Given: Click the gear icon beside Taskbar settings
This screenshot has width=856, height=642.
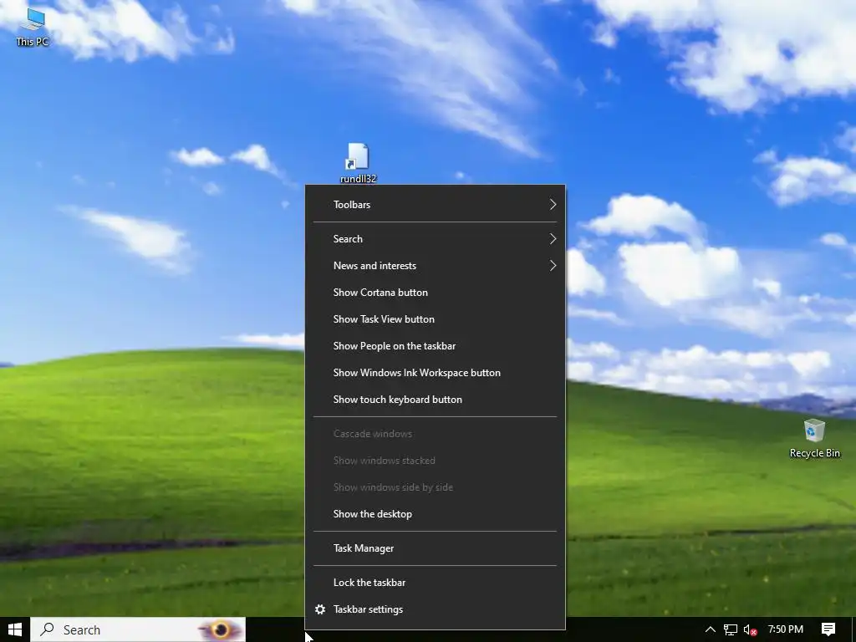Looking at the screenshot, I should [320, 609].
